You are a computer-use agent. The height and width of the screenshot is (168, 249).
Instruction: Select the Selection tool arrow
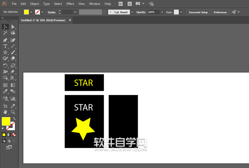5,27
